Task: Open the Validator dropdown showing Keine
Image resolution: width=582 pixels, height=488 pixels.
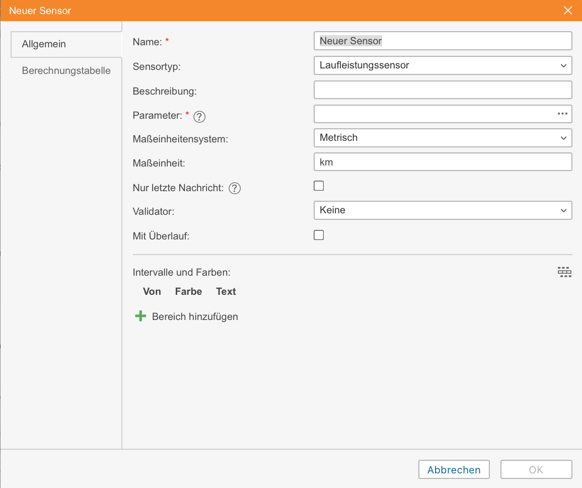Action: pos(443,210)
